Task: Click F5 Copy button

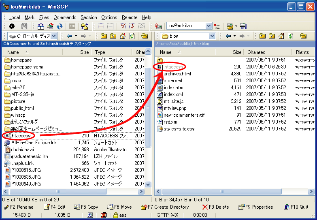Action: 86,207
